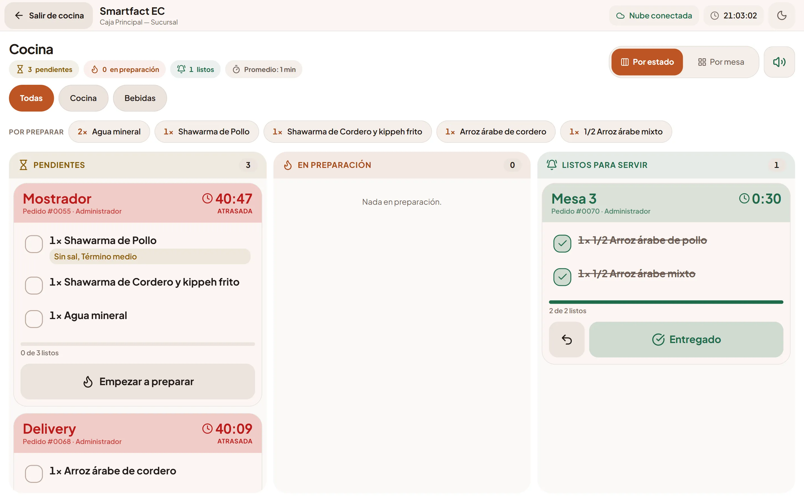This screenshot has height=502, width=804.
Task: Click the 1x Shawarma de Pollo summary chip
Action: click(206, 132)
